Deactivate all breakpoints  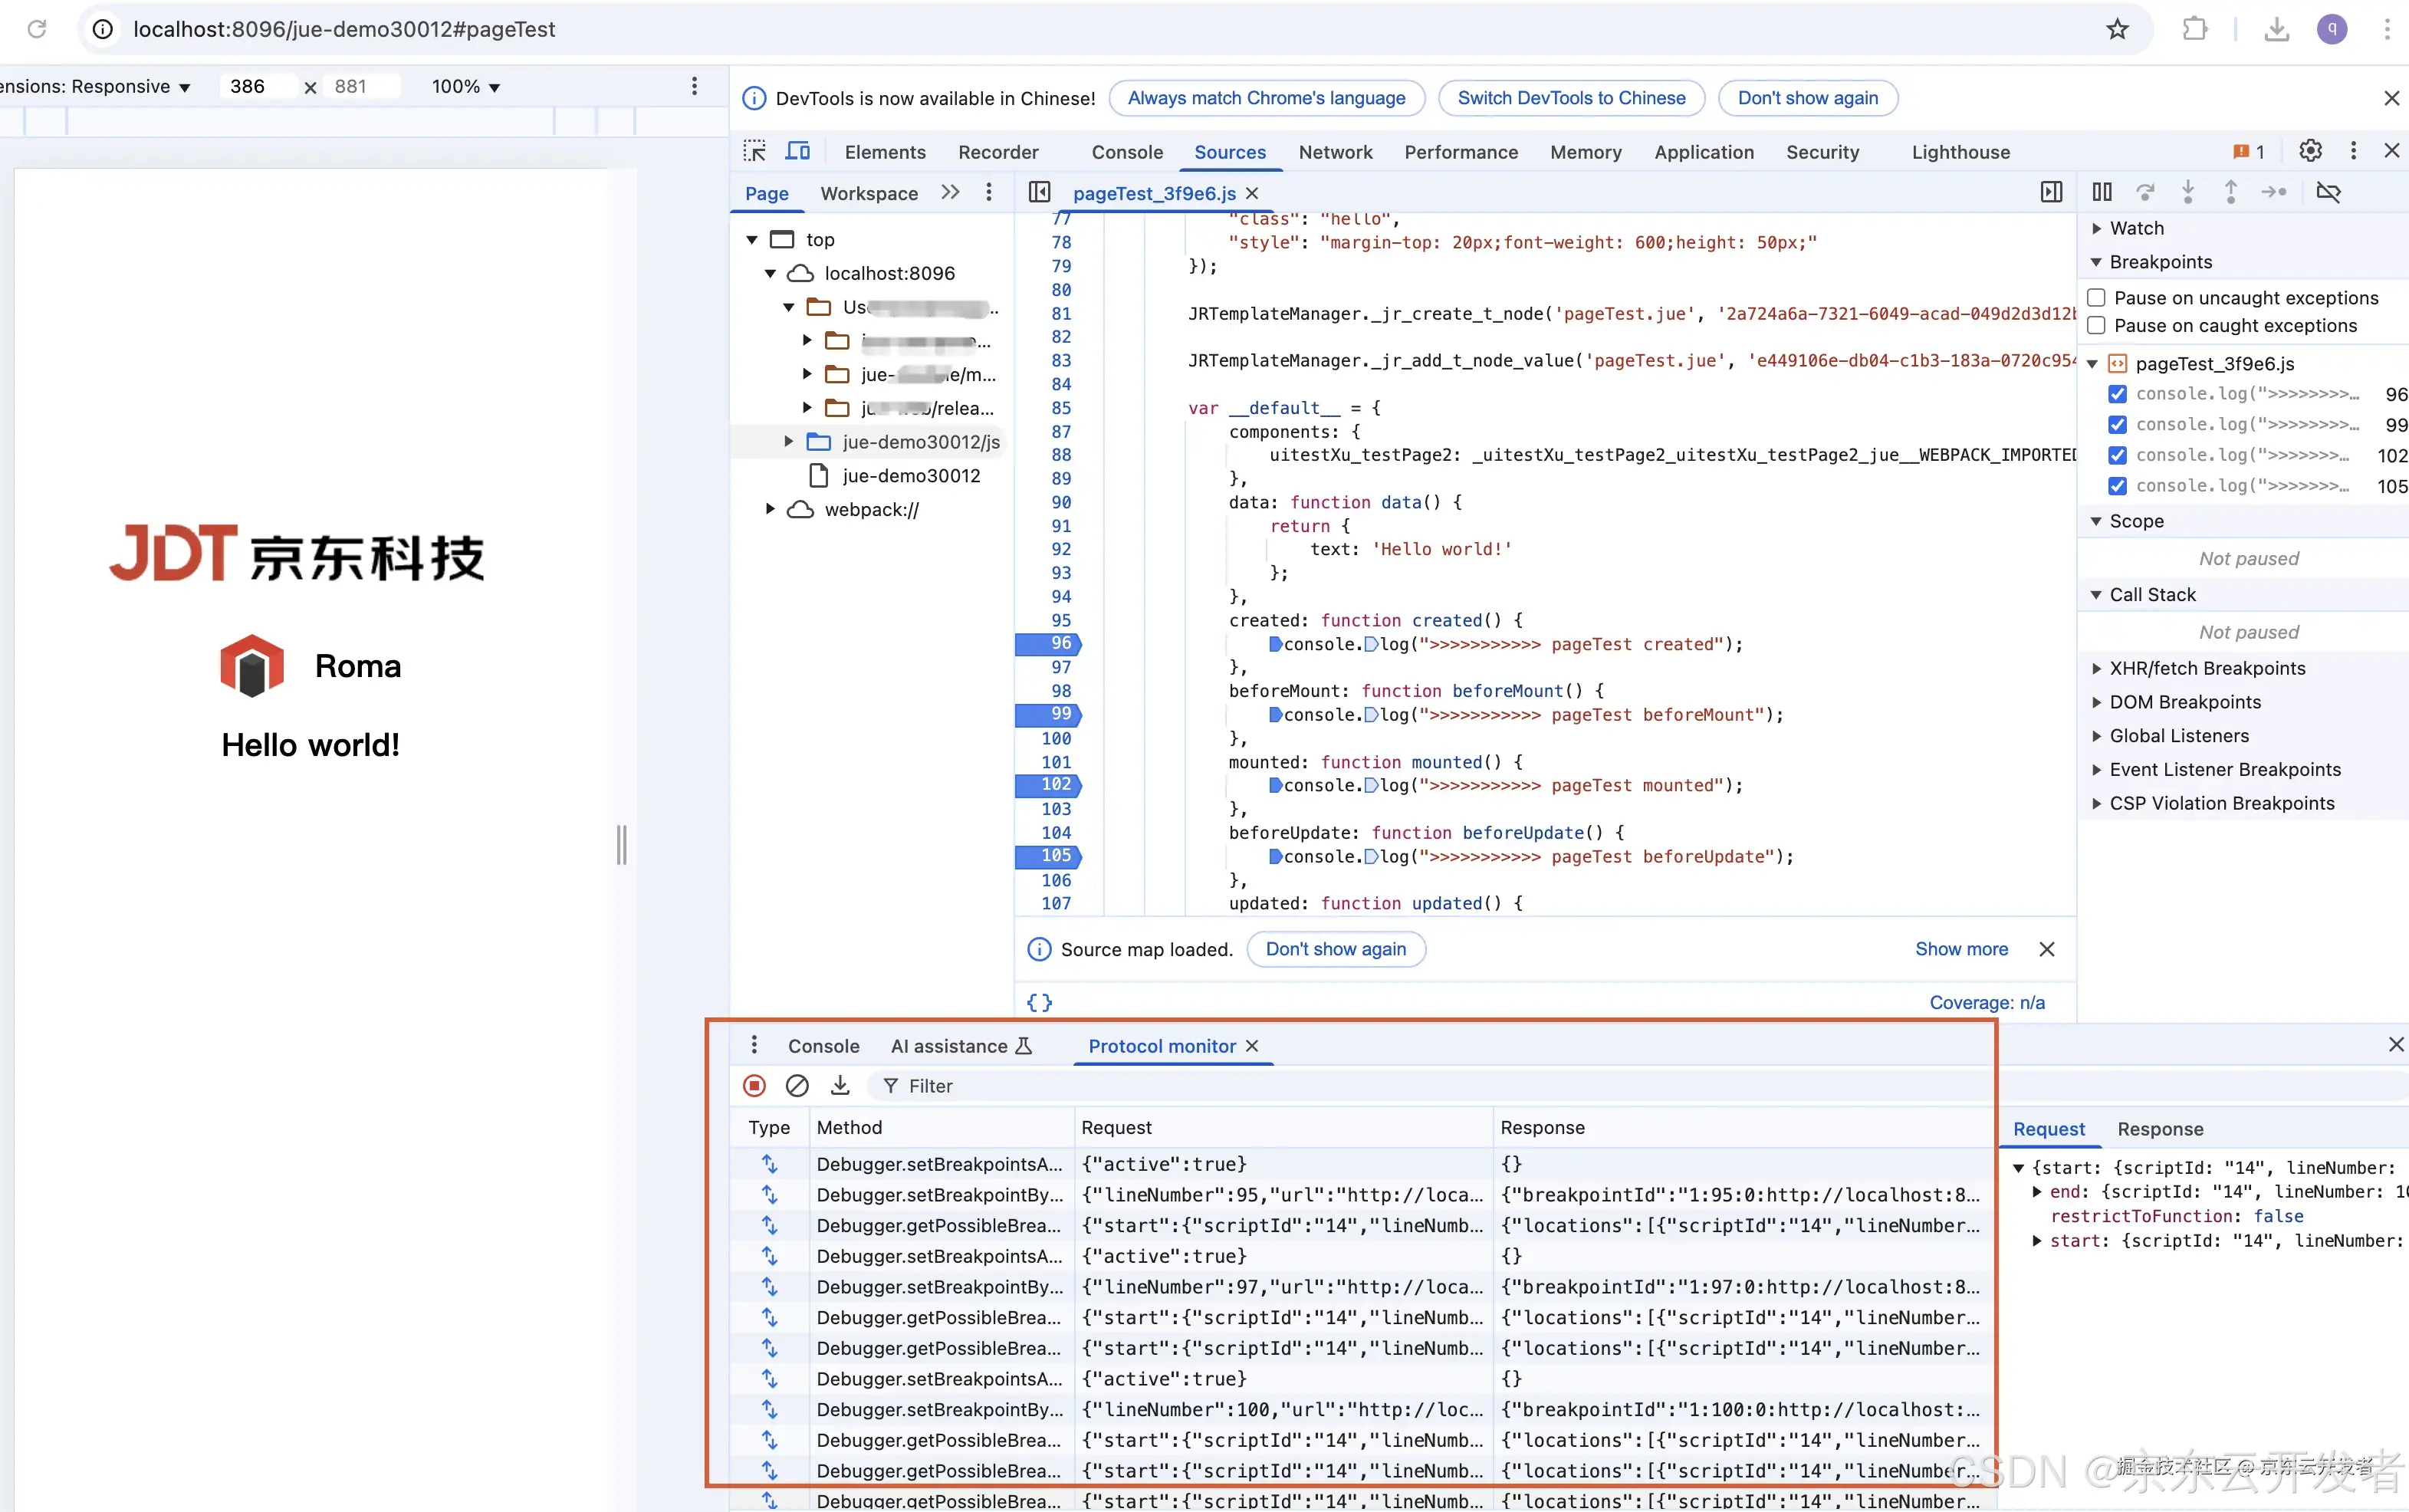(2331, 192)
